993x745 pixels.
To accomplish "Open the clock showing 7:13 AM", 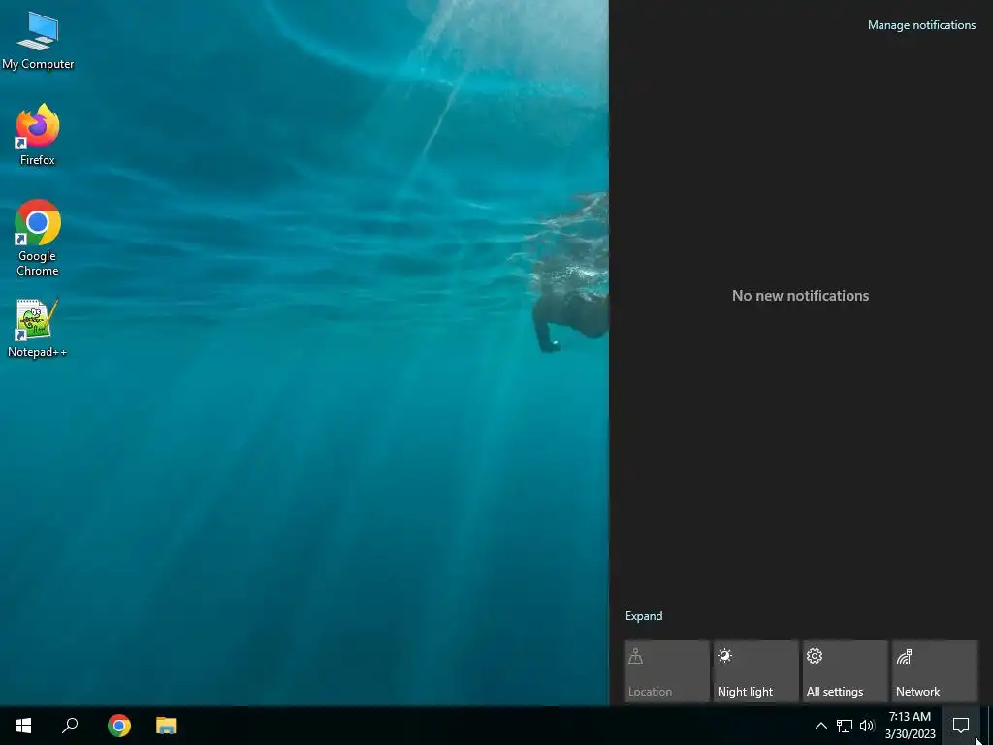I will pyautogui.click(x=910, y=726).
